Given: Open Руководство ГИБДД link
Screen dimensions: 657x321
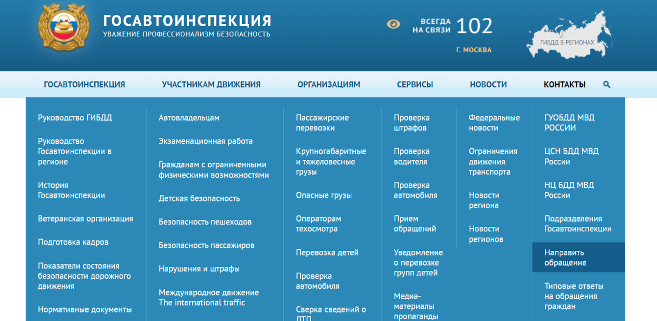Looking at the screenshot, I should pos(75,118).
